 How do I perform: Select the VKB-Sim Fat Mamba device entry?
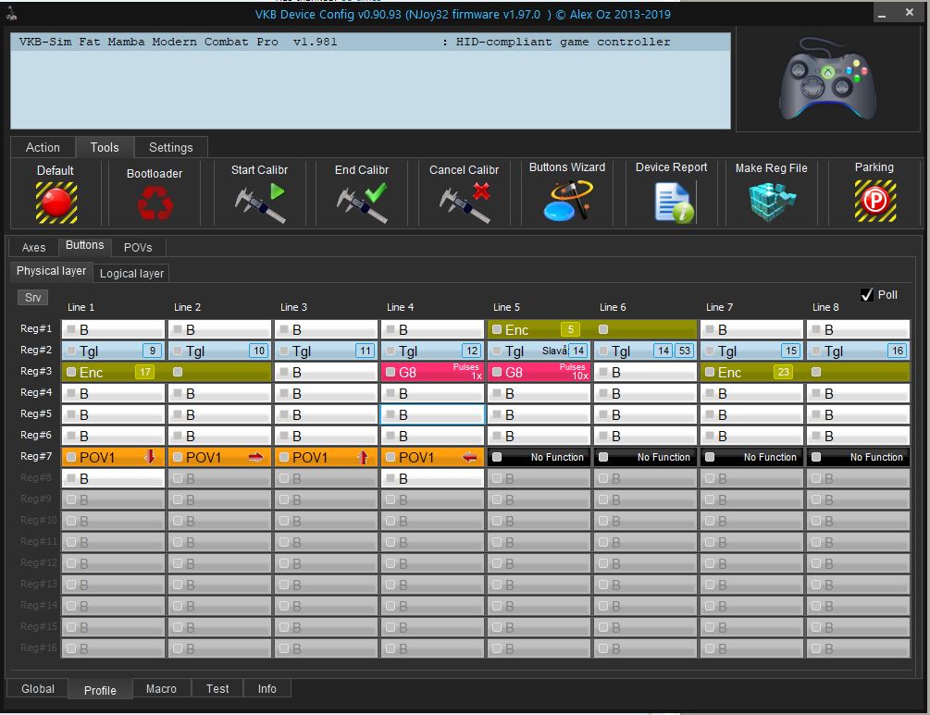(370, 42)
